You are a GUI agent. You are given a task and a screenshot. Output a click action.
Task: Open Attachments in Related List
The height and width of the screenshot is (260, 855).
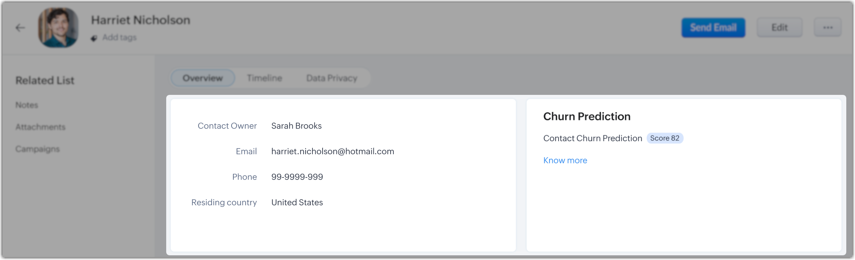(x=40, y=127)
